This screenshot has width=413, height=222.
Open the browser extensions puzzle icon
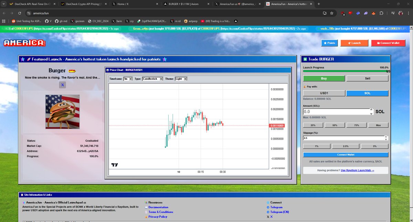[x=381, y=13]
